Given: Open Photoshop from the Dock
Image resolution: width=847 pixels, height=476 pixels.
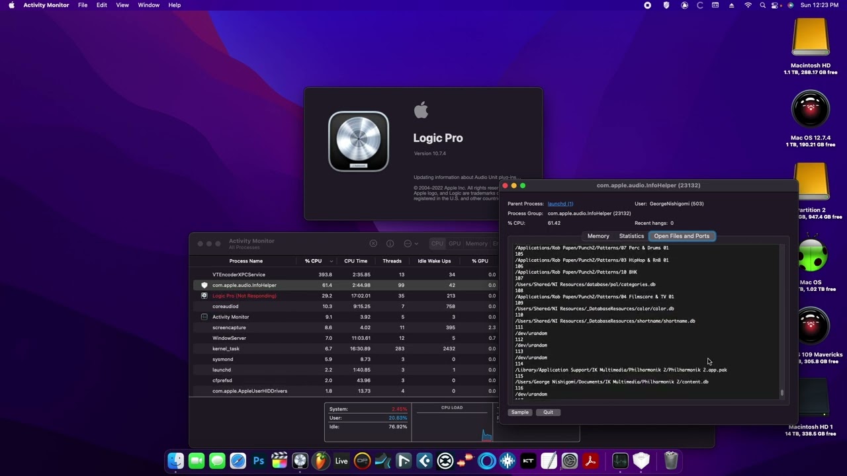Looking at the screenshot, I should click(x=259, y=461).
